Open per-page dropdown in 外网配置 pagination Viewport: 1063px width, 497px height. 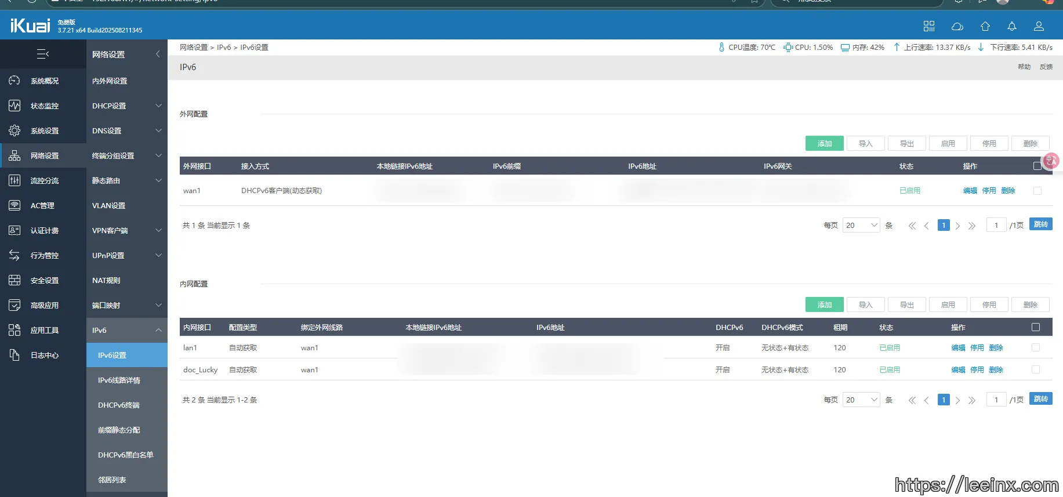click(x=862, y=226)
